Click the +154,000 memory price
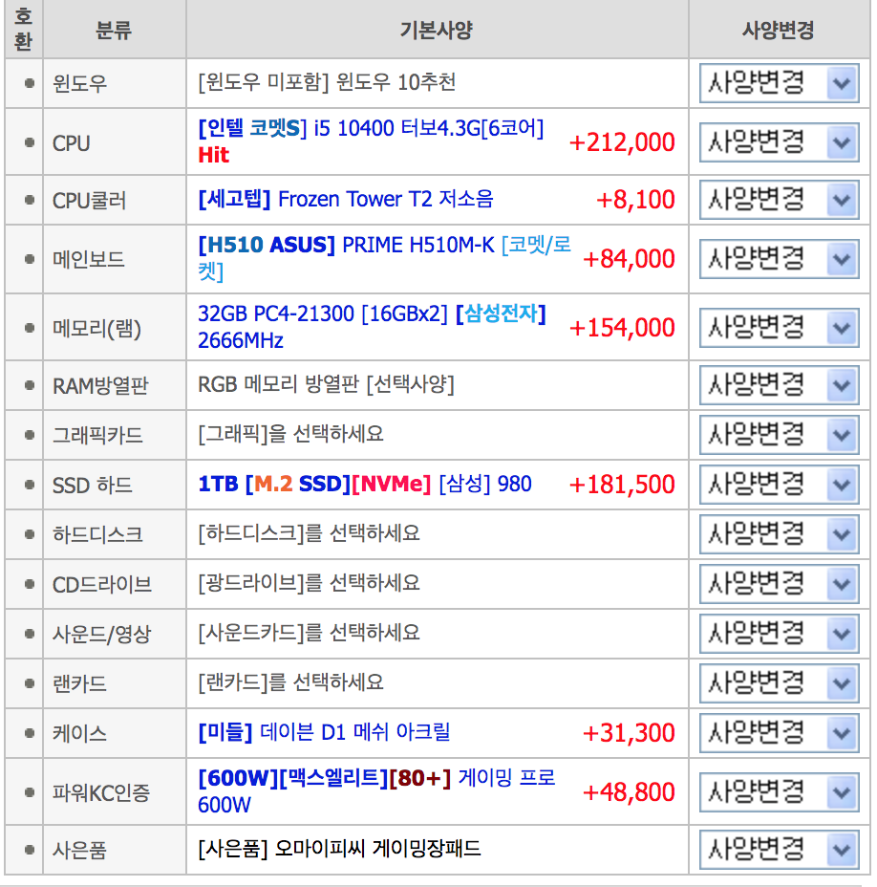This screenshot has width=877, height=887. (x=622, y=328)
